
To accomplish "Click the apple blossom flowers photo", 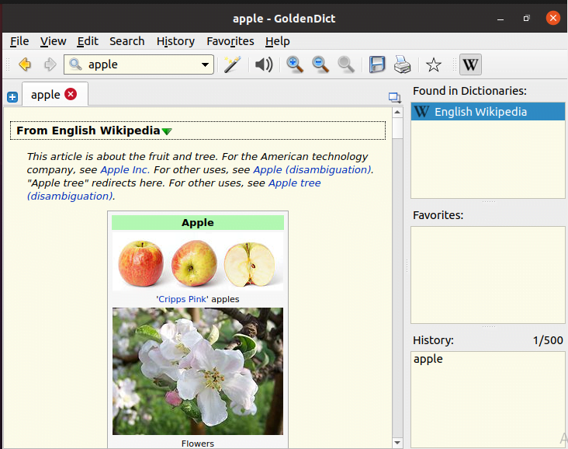I will coord(198,371).
